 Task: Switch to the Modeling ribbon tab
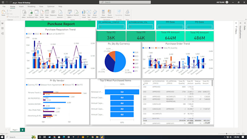(31, 7)
